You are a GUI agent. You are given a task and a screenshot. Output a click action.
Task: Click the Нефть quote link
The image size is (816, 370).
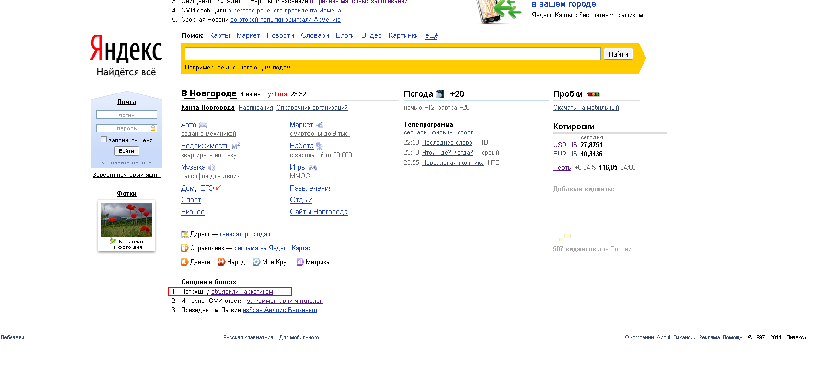pos(562,168)
